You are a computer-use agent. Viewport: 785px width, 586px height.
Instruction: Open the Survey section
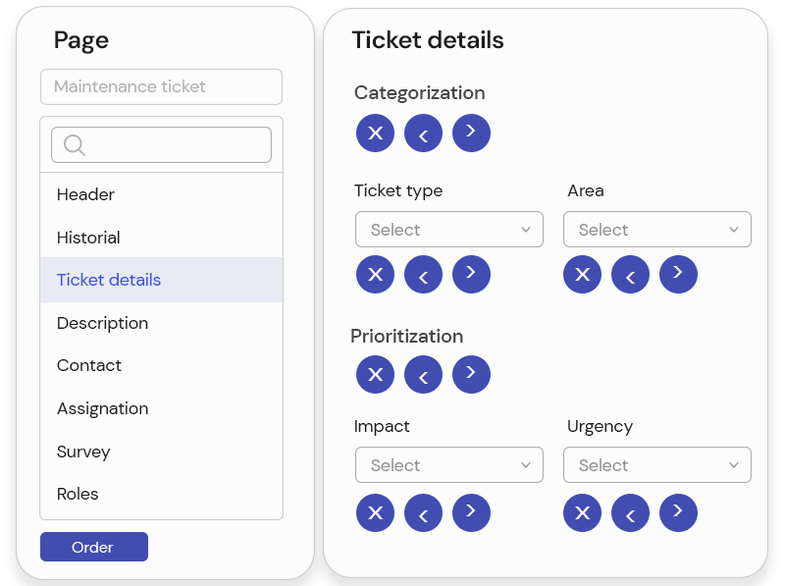pyautogui.click(x=83, y=452)
